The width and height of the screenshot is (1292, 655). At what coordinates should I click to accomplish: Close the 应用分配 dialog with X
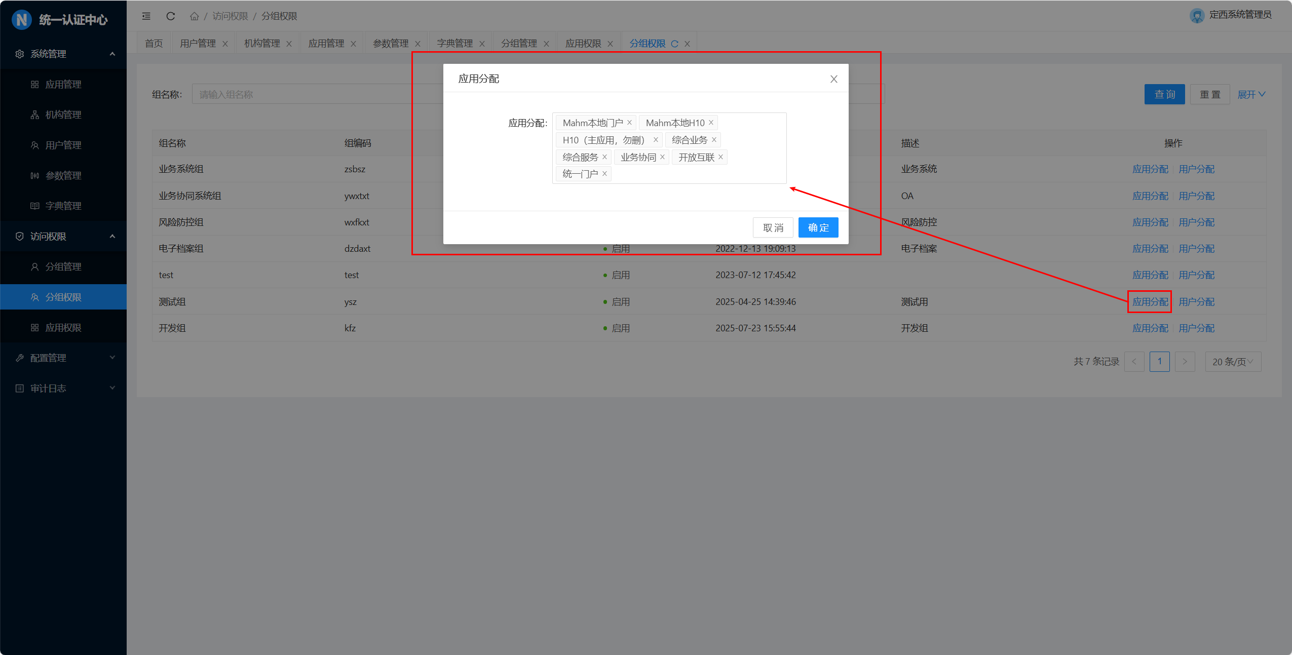833,79
